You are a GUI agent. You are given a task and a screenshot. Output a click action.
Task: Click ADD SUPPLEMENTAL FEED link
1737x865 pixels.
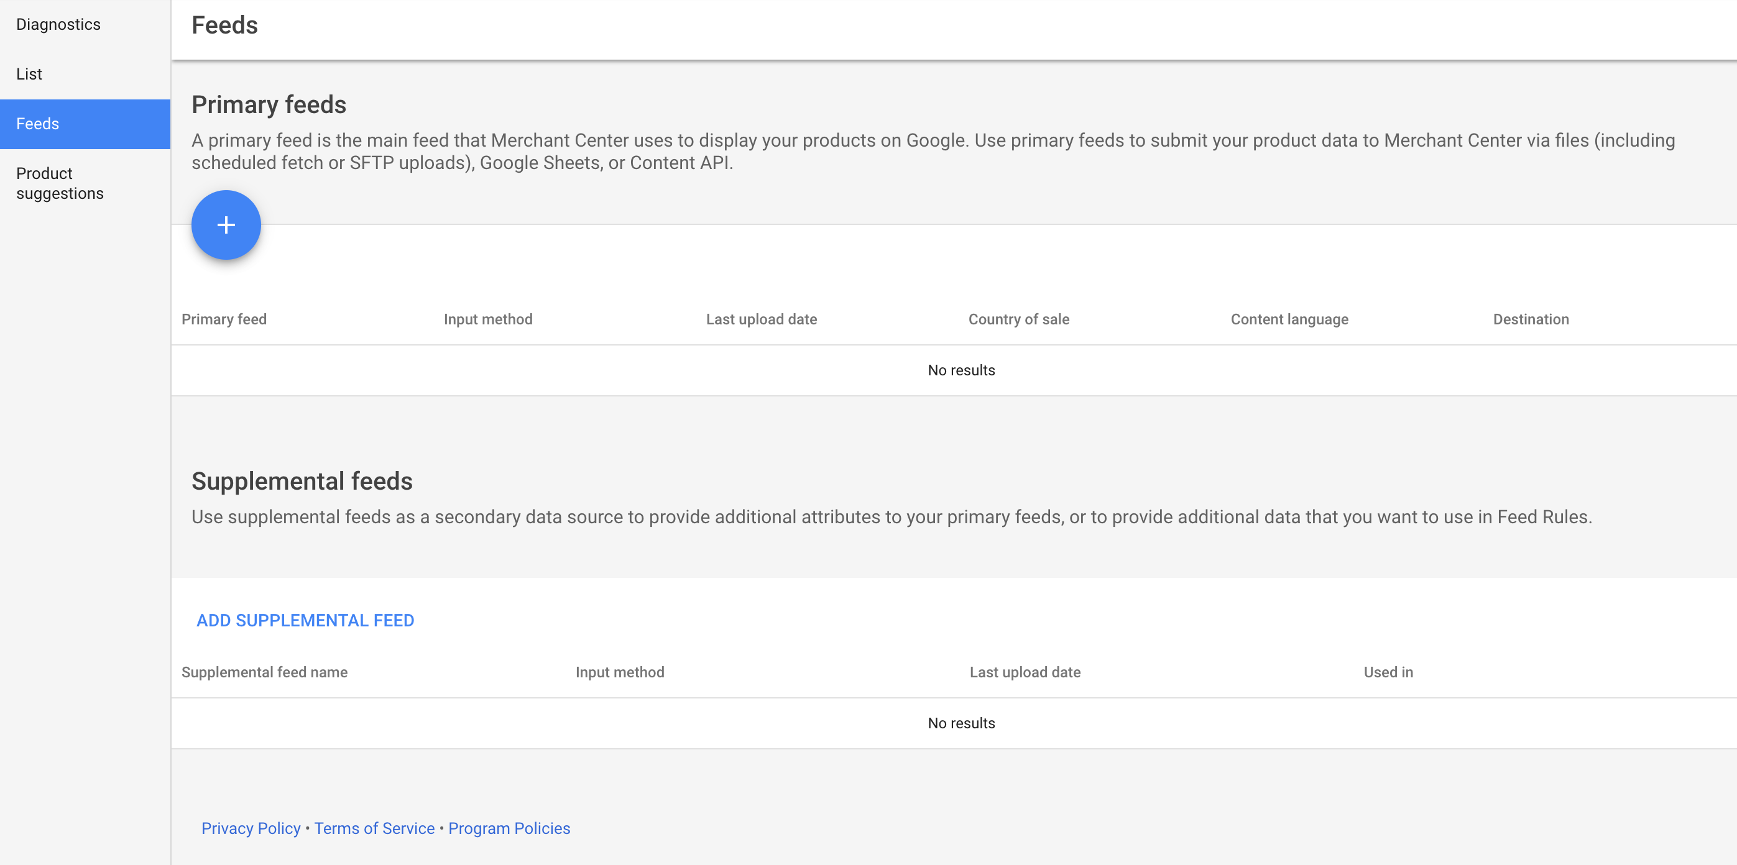[306, 620]
